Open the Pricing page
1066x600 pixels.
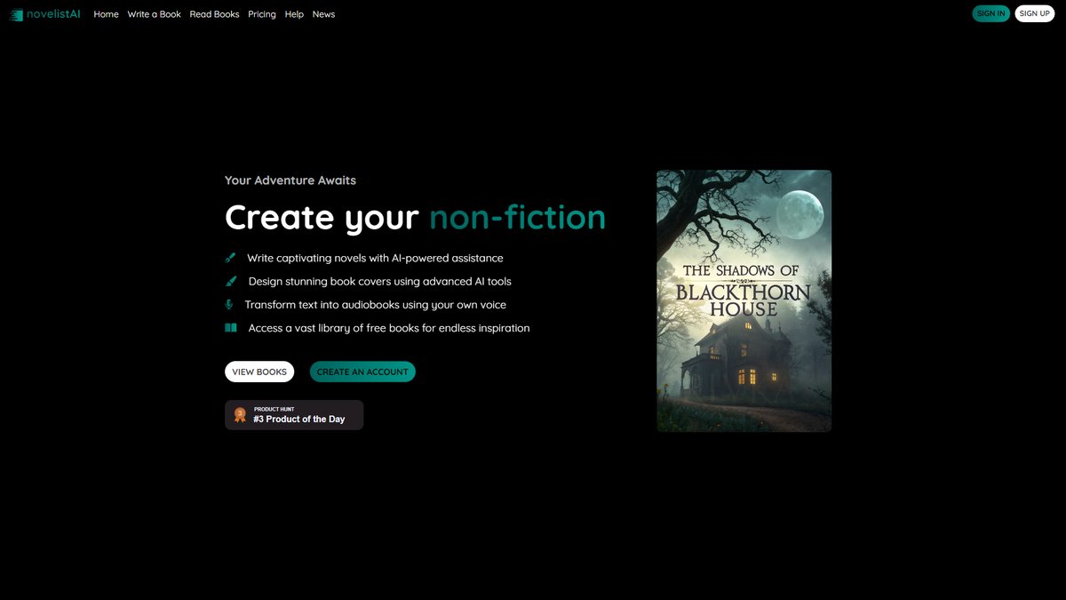click(262, 14)
